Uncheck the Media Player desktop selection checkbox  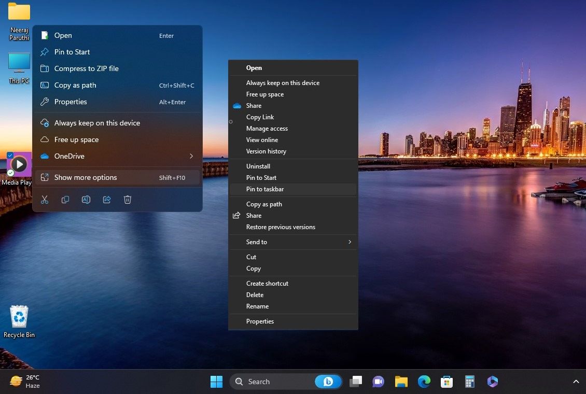point(9,154)
